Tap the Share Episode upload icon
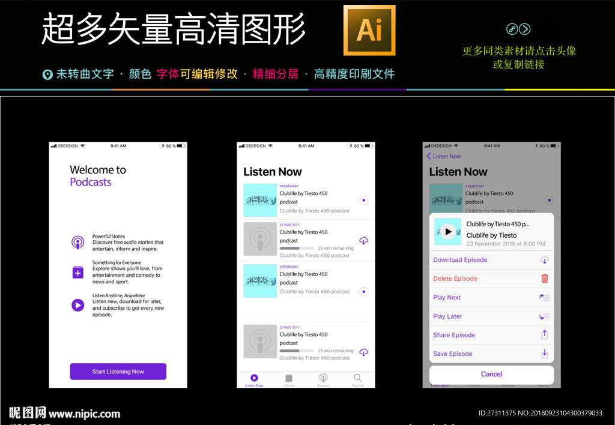 point(545,335)
